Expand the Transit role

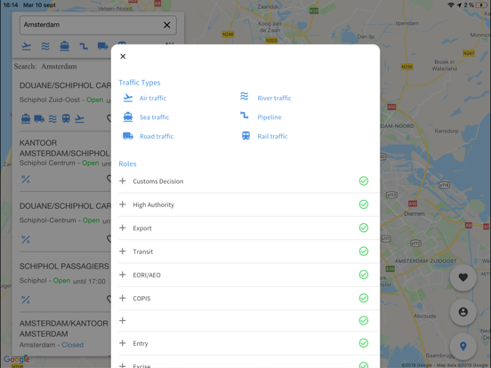pyautogui.click(x=123, y=252)
